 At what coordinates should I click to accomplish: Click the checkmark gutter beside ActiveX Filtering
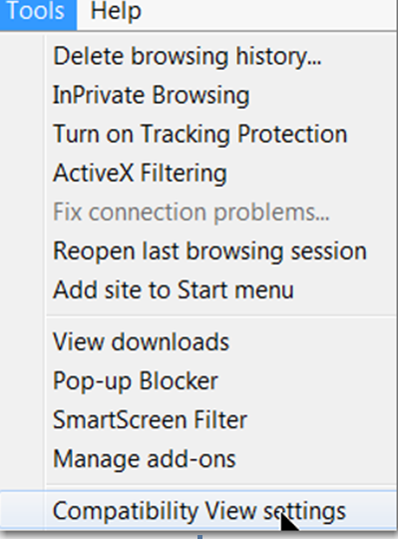point(23,173)
